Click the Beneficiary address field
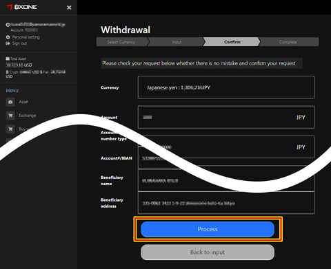 [226, 203]
